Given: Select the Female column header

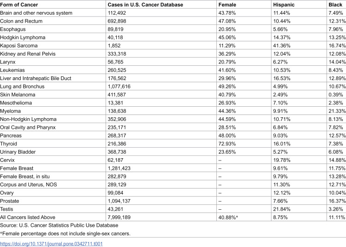Looking at the screenshot, I should pyautogui.click(x=227, y=5).
